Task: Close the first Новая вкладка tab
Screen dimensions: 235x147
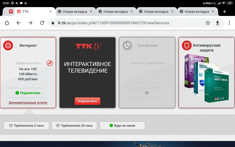Action: click(91, 12)
